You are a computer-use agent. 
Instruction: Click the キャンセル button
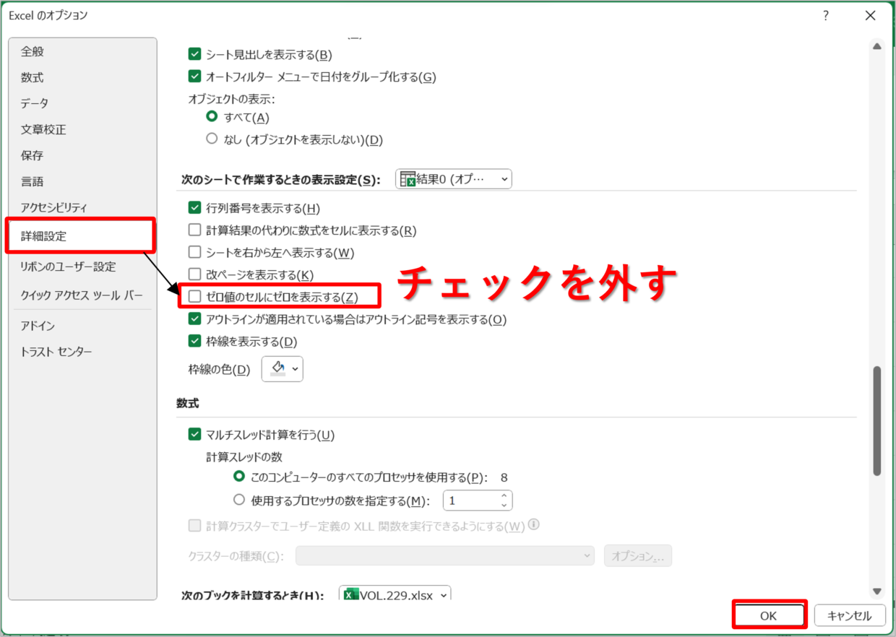coord(850,616)
